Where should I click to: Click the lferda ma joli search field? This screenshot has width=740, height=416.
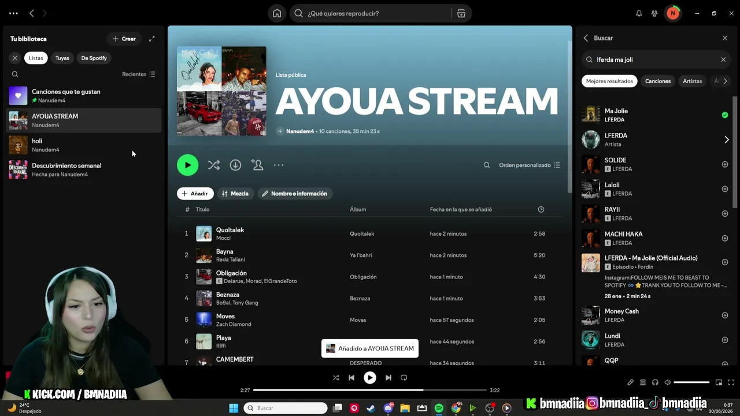pyautogui.click(x=656, y=60)
